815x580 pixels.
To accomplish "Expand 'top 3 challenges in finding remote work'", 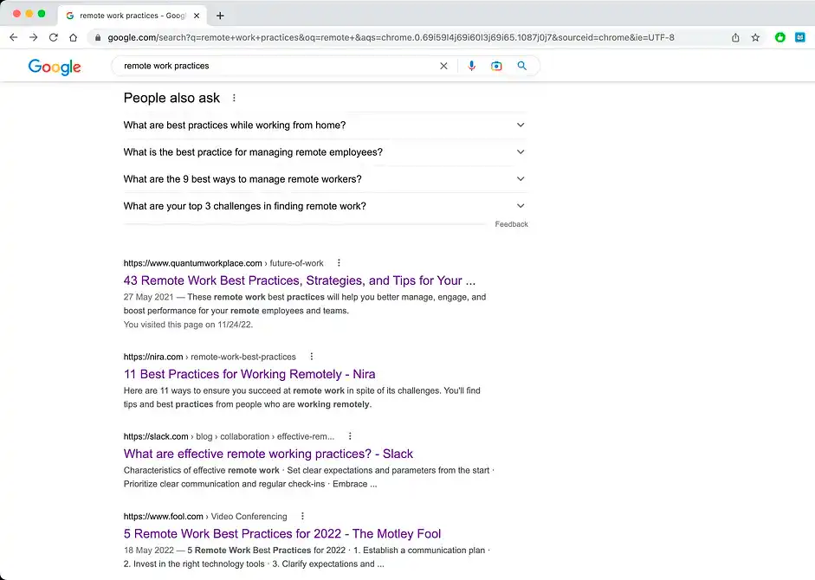I will (x=325, y=206).
